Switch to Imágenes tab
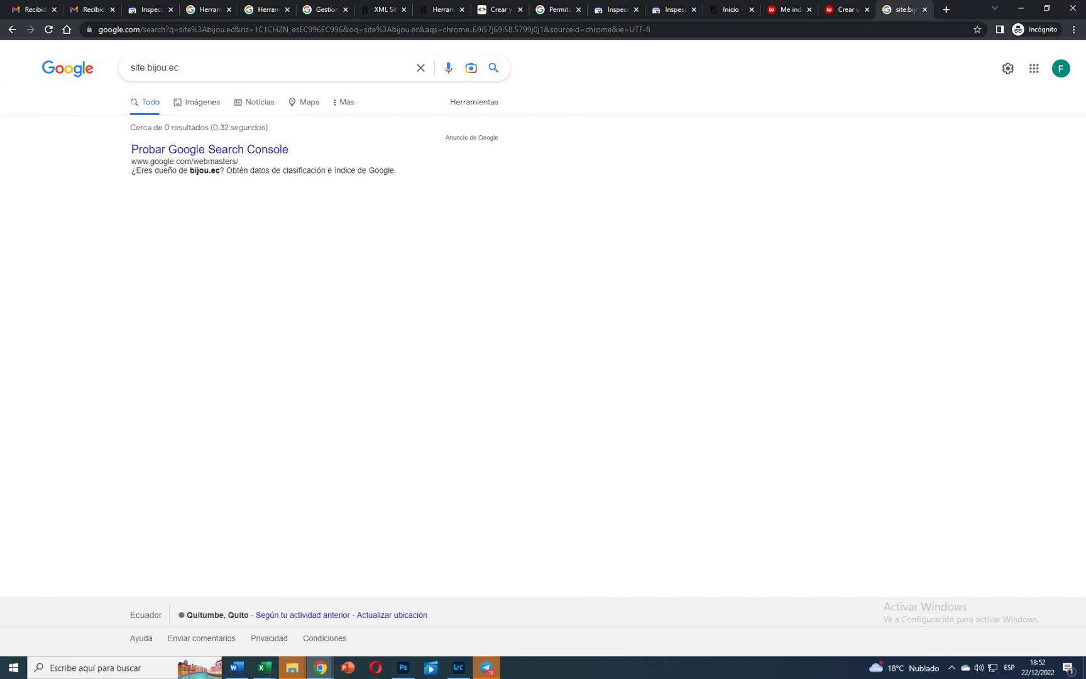 (197, 102)
